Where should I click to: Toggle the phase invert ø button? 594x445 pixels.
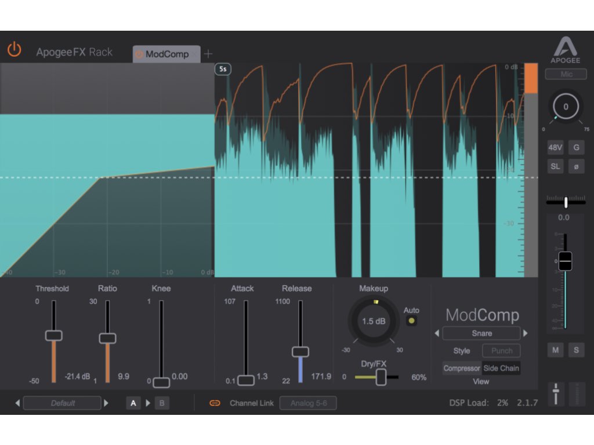[576, 166]
